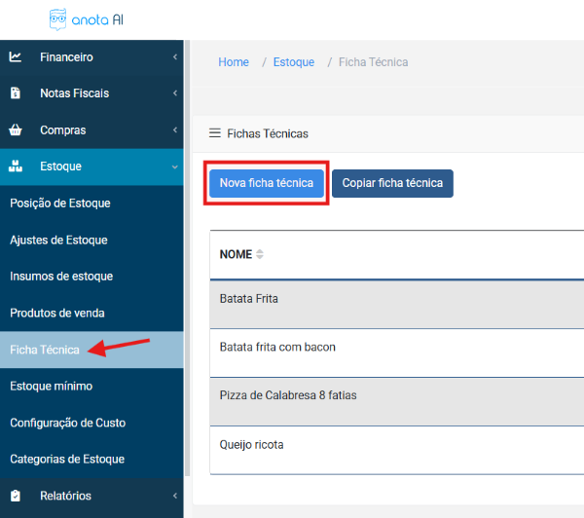Follow the Home breadcrumb link
Image resolution: width=584 pixels, height=518 pixels.
pos(234,62)
